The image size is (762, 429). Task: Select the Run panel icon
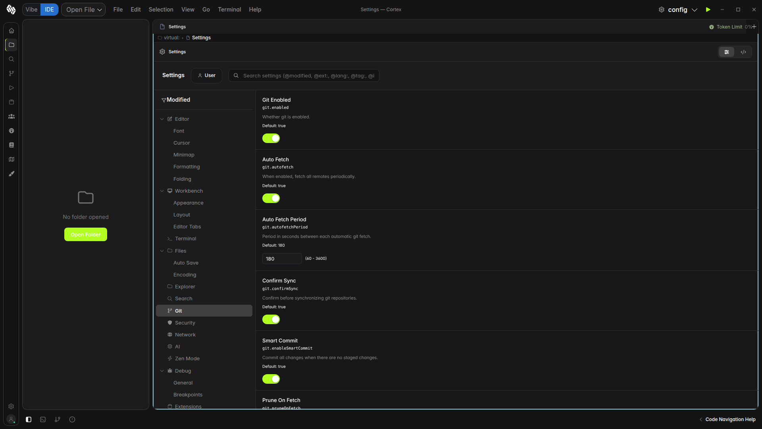pos(11,87)
